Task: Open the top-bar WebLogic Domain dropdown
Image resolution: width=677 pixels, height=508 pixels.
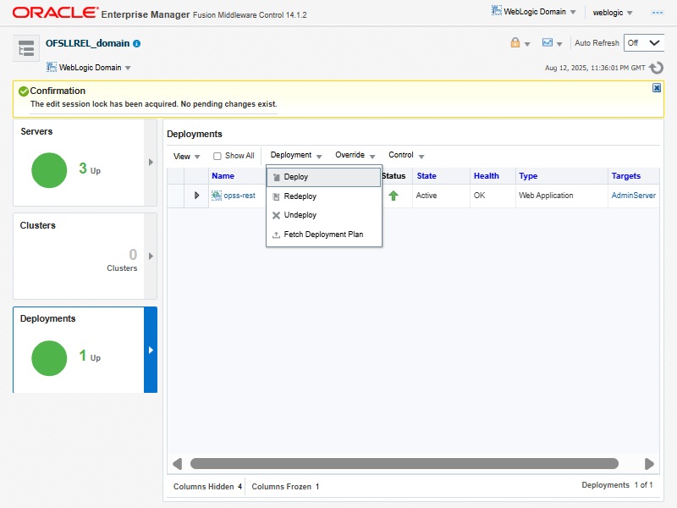Action: [x=534, y=11]
